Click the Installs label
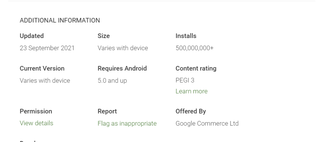Screen dimensions: 323x142 (x=186, y=36)
